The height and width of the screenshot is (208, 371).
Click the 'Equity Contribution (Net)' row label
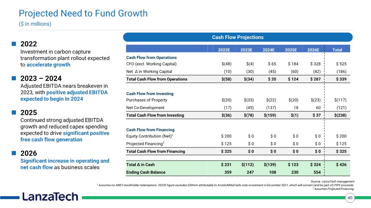pos(150,136)
